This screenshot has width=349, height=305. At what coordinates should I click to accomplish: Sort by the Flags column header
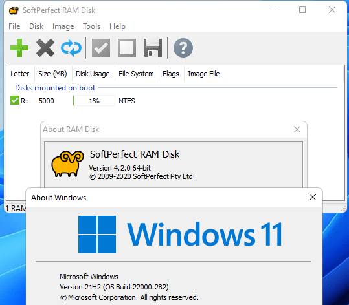(171, 74)
